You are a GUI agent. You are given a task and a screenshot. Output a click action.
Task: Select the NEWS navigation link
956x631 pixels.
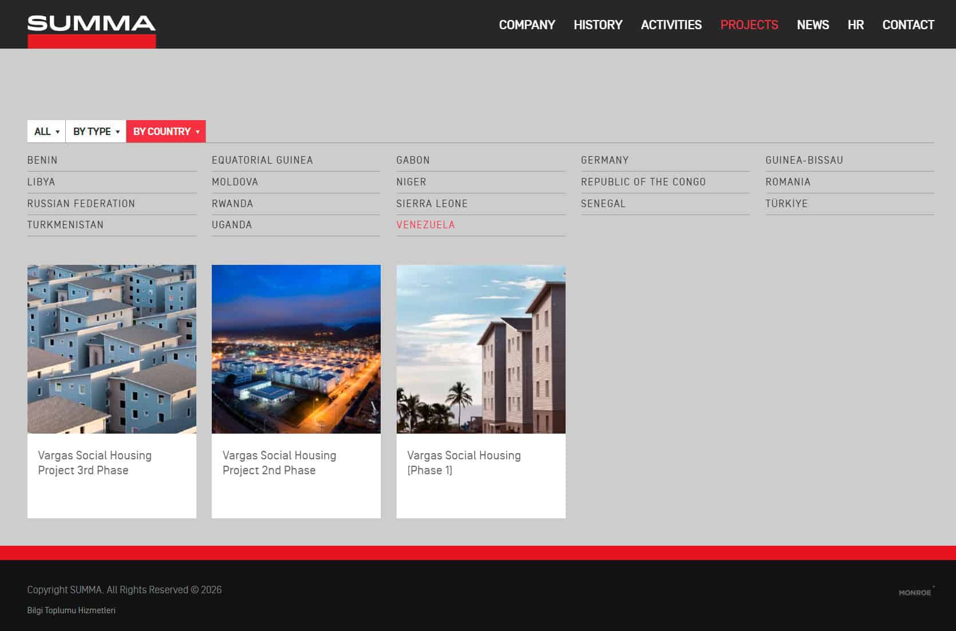pyautogui.click(x=812, y=25)
